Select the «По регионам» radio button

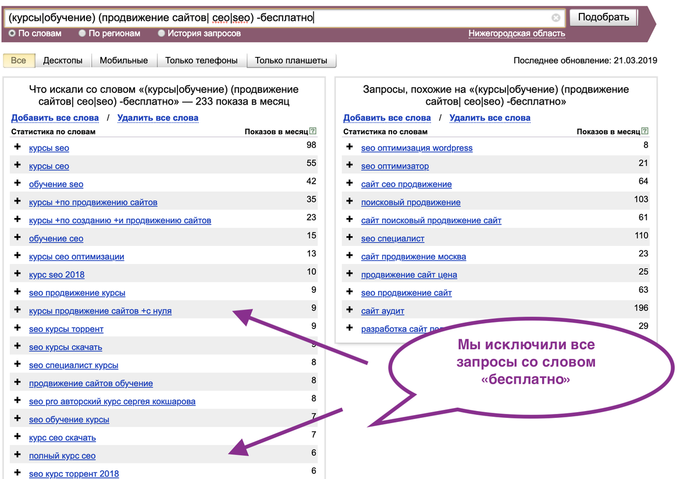coord(83,34)
